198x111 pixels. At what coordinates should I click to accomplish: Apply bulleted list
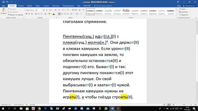point(59,10)
